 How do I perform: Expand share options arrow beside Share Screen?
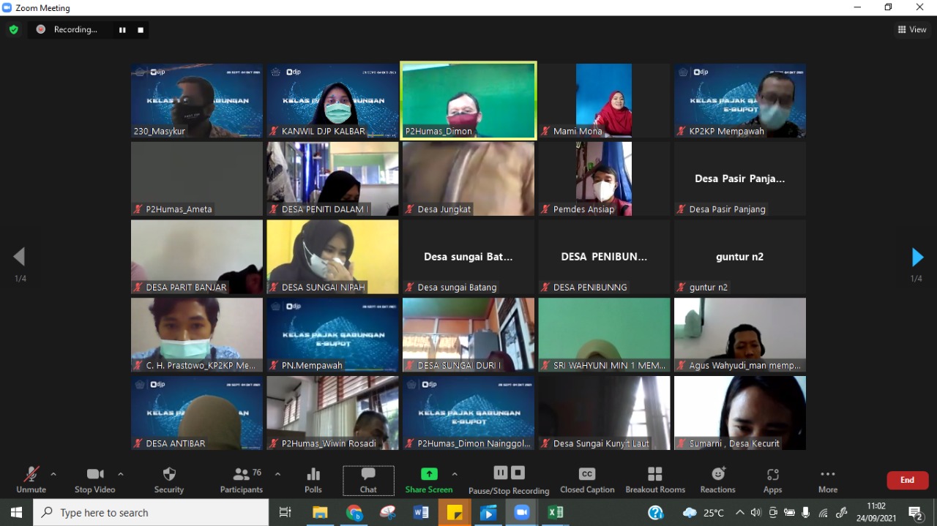click(x=455, y=474)
